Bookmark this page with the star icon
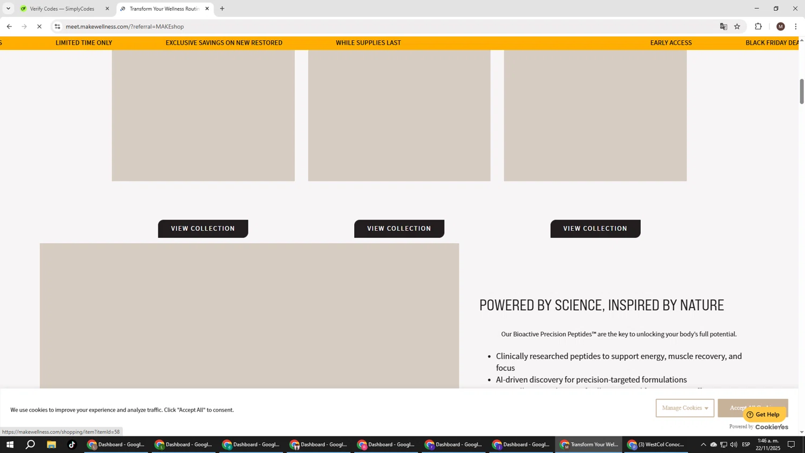 point(737,26)
